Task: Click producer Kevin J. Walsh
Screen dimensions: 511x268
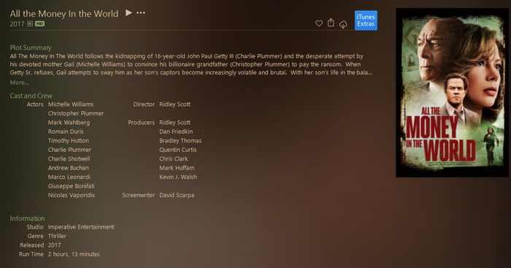Action: click(x=178, y=177)
